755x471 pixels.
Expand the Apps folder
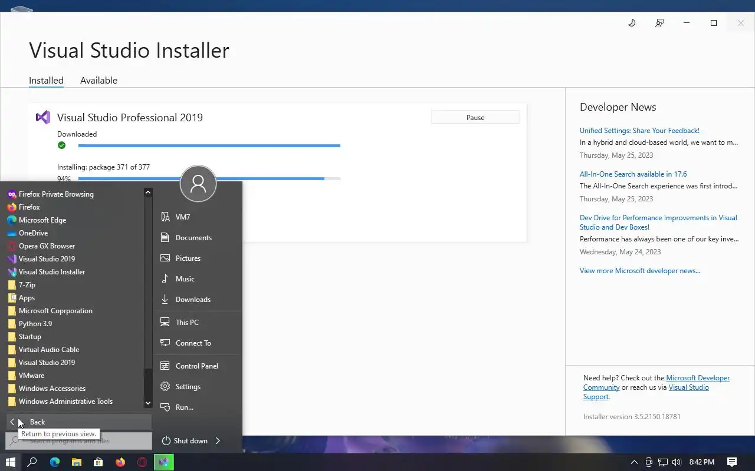click(74, 298)
